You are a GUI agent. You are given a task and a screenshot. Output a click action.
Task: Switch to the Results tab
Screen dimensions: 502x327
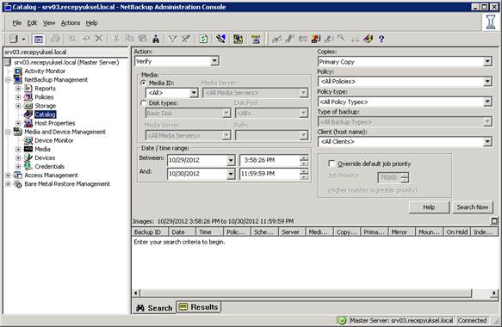(x=199, y=307)
